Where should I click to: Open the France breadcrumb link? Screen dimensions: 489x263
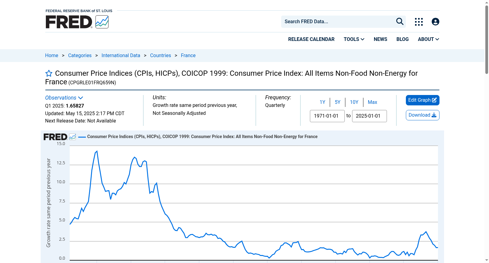point(188,55)
